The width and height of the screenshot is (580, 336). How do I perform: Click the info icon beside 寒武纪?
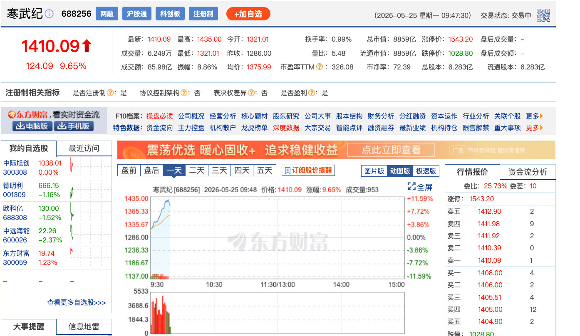(49, 14)
